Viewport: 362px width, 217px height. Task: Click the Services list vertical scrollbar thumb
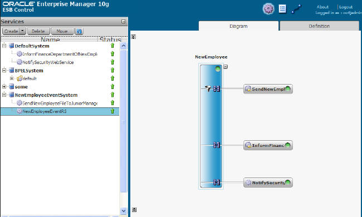click(124, 121)
